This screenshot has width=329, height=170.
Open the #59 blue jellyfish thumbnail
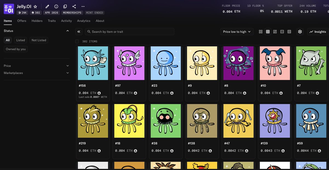pos(311,121)
